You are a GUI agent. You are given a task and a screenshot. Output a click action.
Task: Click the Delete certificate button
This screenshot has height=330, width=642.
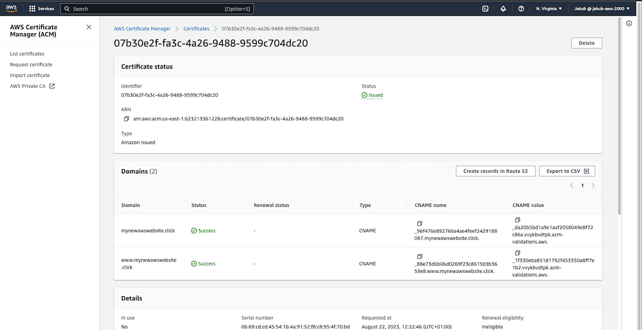pos(587,43)
